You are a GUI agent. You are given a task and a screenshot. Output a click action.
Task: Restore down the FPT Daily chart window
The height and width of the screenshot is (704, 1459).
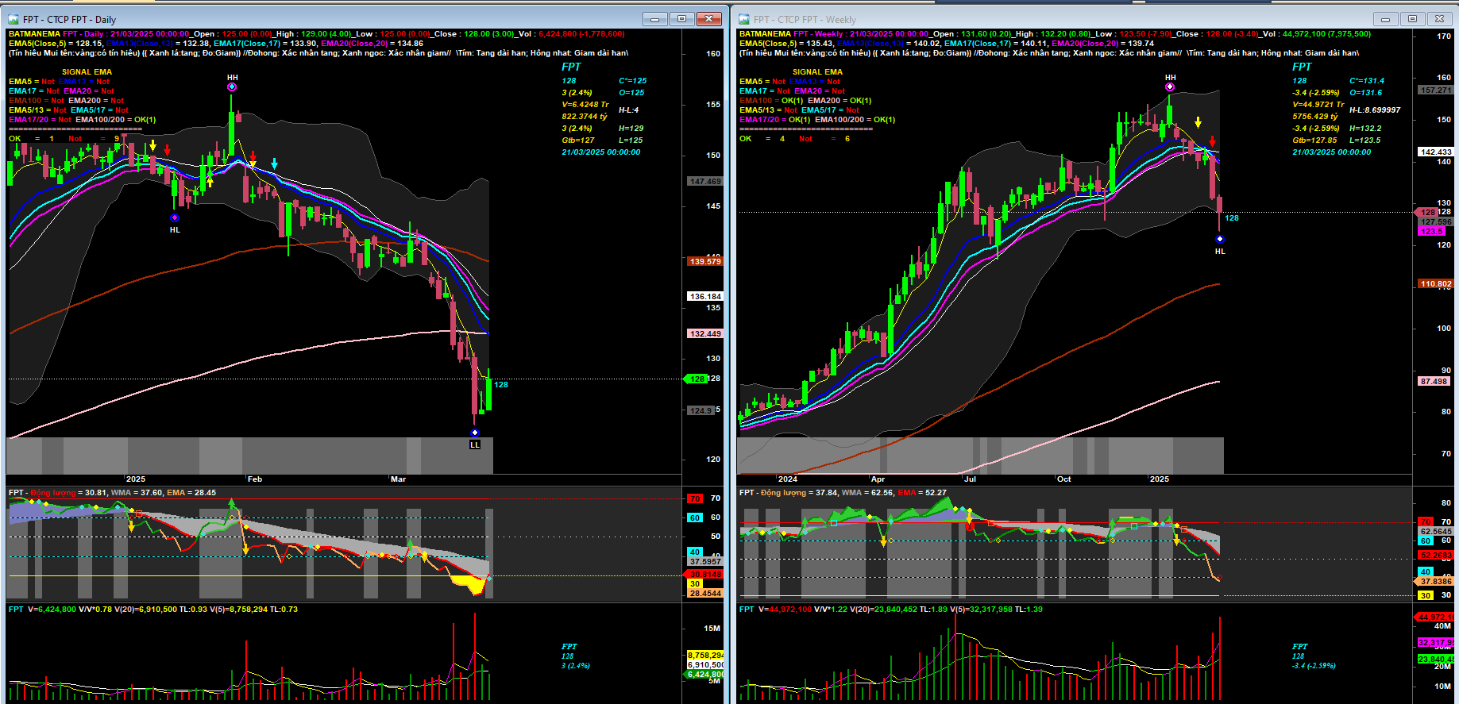[x=681, y=19]
